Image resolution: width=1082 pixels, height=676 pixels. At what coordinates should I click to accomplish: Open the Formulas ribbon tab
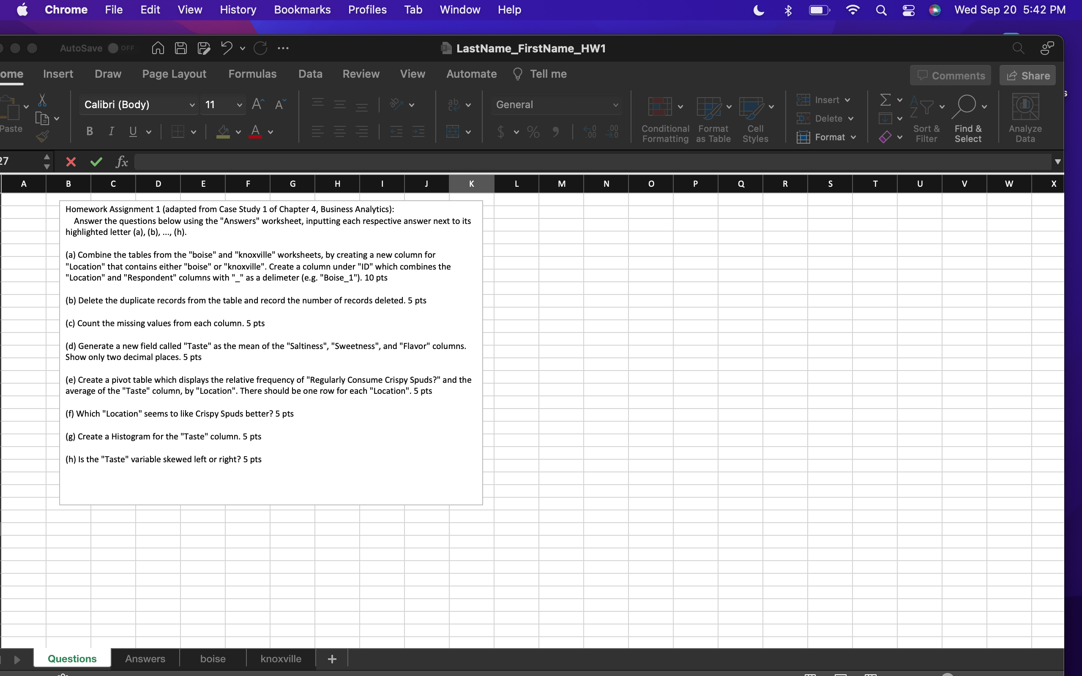(253, 74)
